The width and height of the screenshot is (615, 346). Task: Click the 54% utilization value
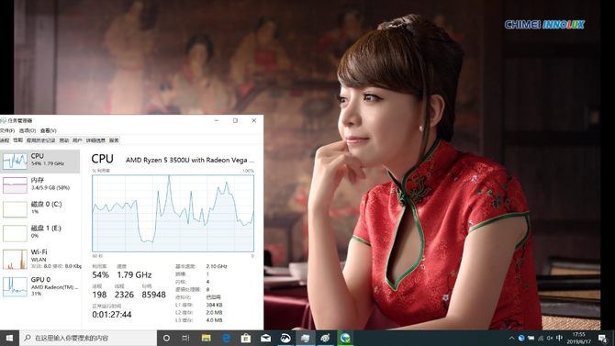click(100, 275)
